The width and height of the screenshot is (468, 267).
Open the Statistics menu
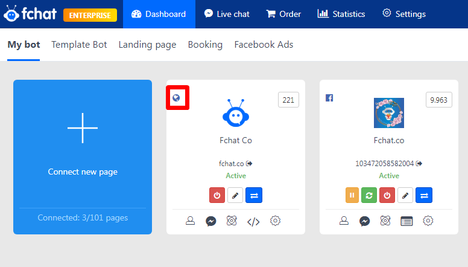341,14
